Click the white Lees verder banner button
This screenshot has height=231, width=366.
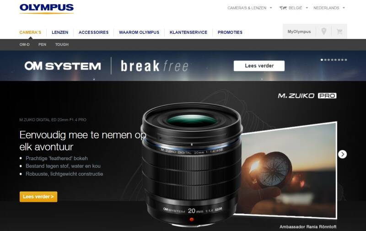[259, 66]
